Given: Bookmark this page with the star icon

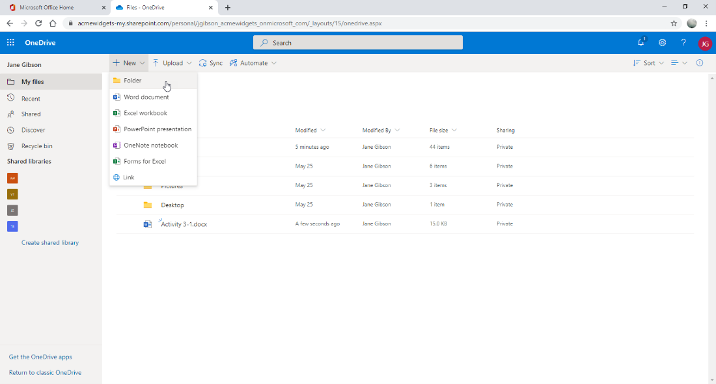Looking at the screenshot, I should (674, 23).
